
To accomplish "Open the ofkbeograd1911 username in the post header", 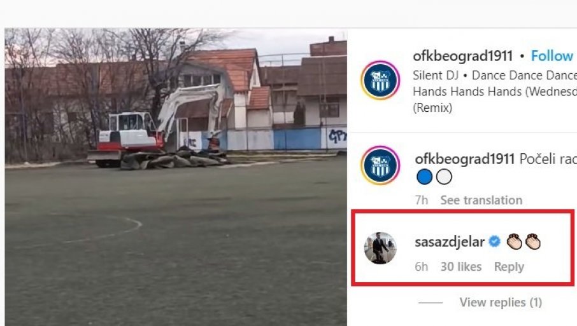I will coord(462,56).
